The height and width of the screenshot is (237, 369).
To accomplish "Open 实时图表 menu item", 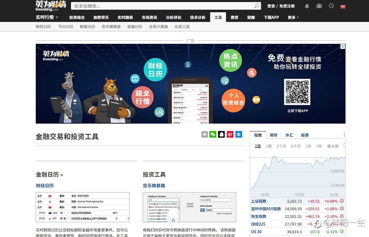I will [x=125, y=17].
